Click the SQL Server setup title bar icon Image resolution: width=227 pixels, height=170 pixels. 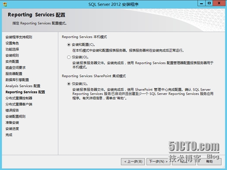click(5, 4)
